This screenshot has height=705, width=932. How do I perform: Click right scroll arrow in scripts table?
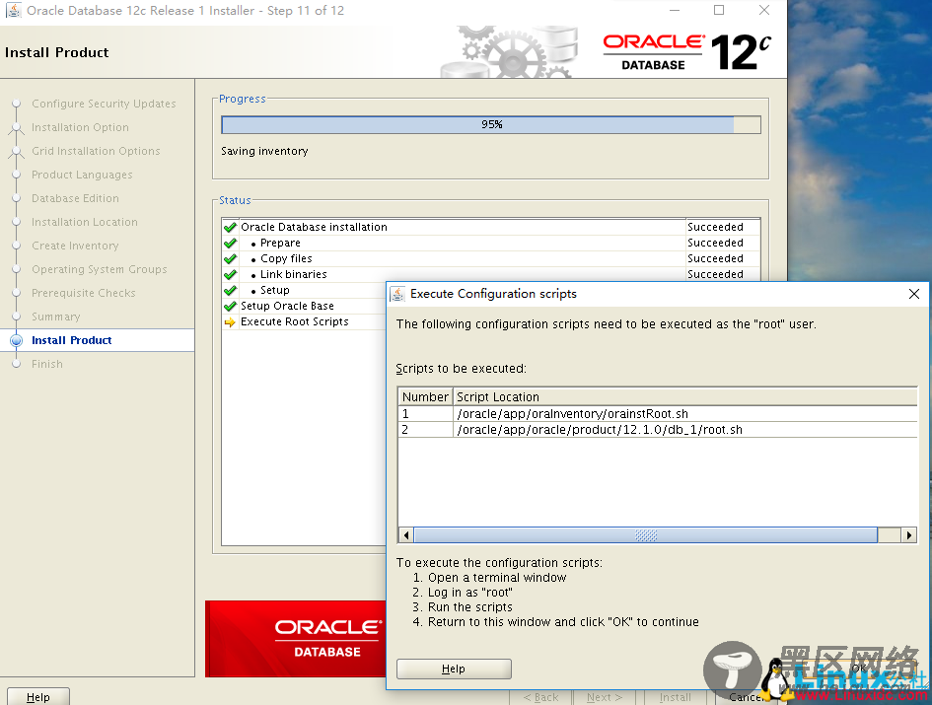click(x=908, y=535)
